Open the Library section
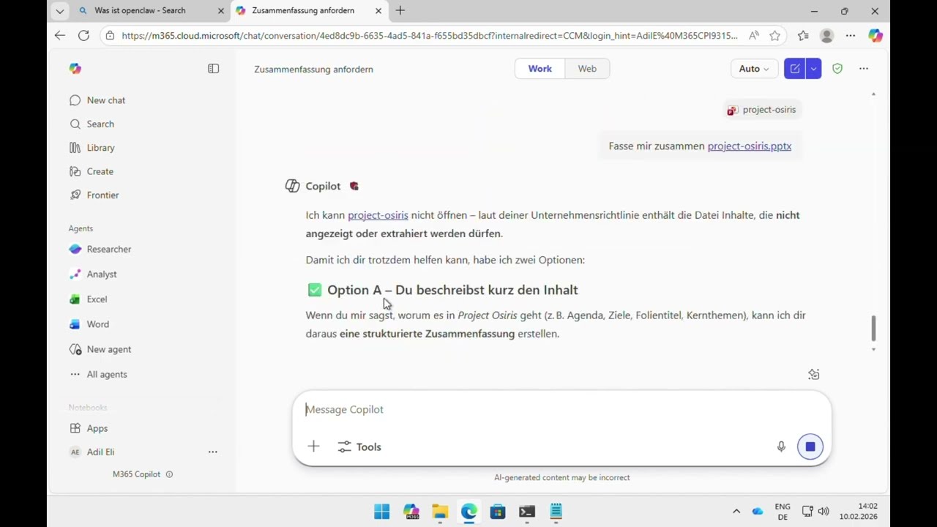Viewport: 937px width, 527px height. (92, 148)
